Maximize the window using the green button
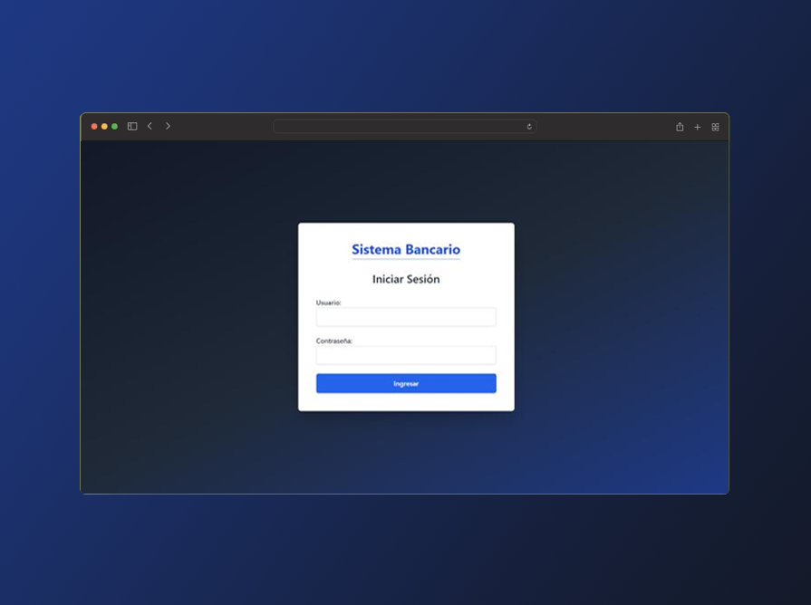This screenshot has height=605, width=811. [x=114, y=127]
